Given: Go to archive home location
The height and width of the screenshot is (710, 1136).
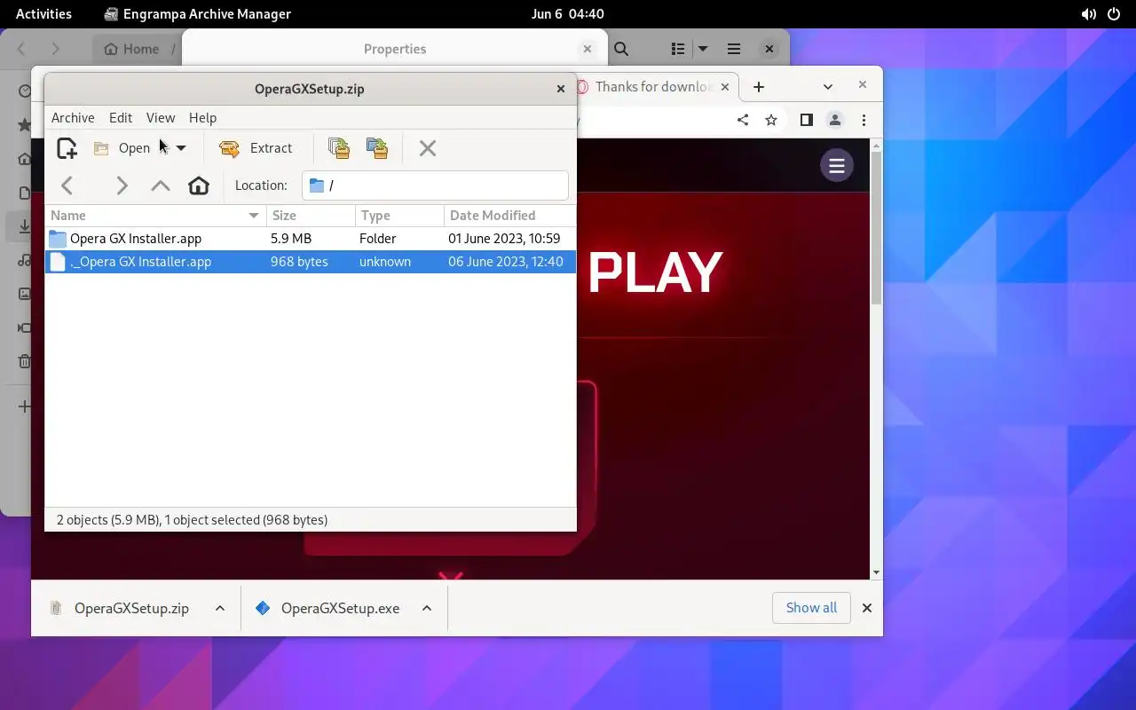Looking at the screenshot, I should point(199,185).
